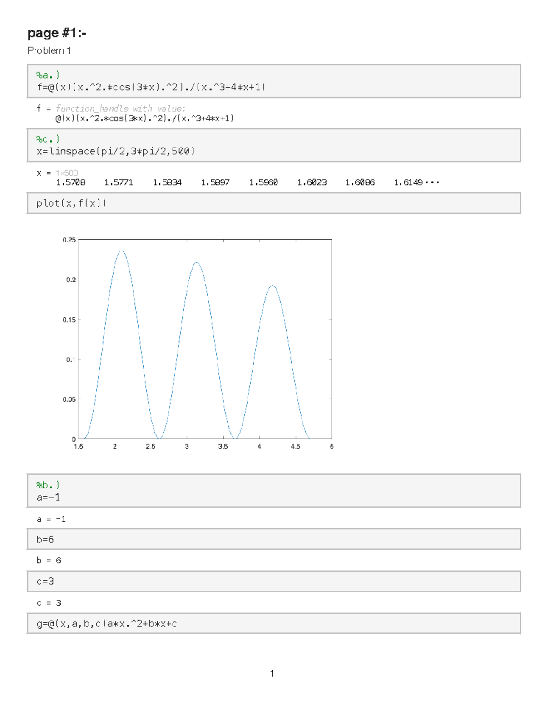The image size is (545, 705).
Task: Click the x-axis label 3.5
Action: click(x=223, y=447)
